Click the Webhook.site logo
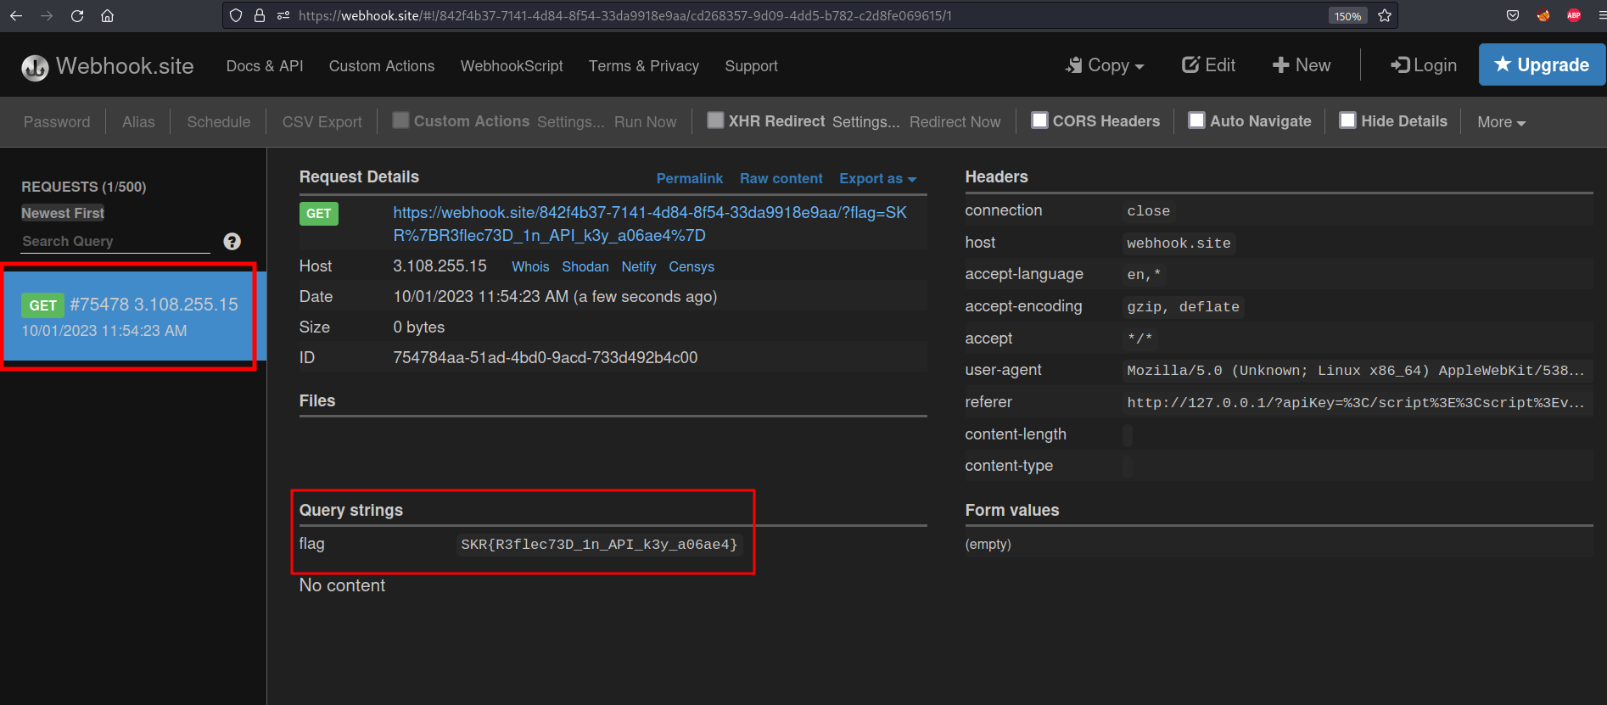The image size is (1607, 705). (x=108, y=66)
